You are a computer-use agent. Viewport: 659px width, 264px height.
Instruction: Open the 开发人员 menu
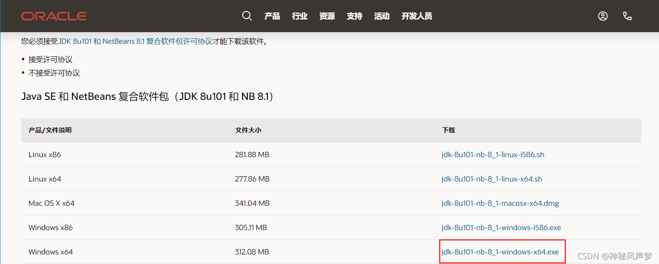(x=417, y=16)
